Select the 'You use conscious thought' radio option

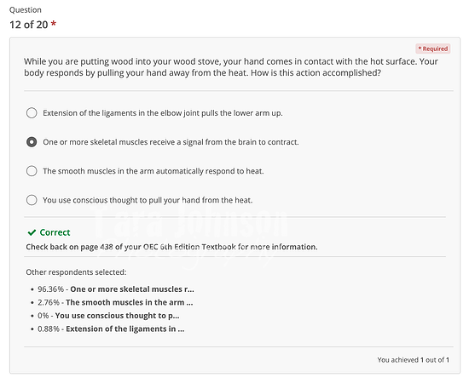[x=32, y=200]
